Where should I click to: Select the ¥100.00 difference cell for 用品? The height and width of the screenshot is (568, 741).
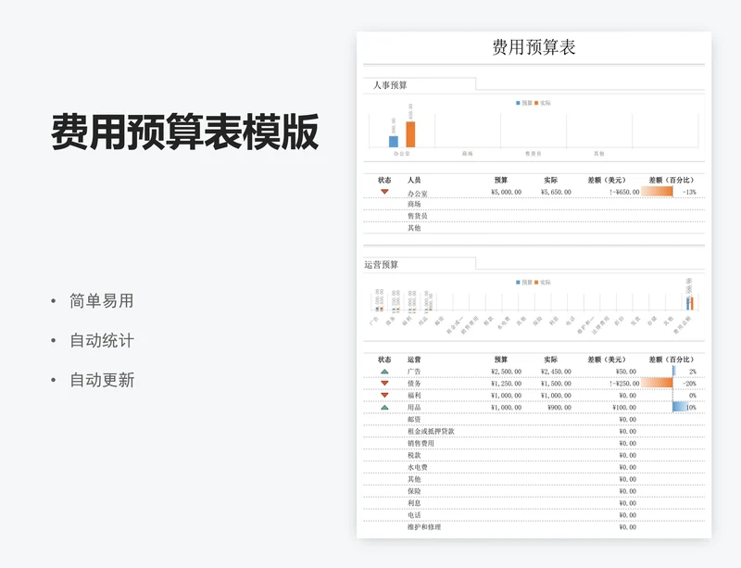pyautogui.click(x=624, y=408)
